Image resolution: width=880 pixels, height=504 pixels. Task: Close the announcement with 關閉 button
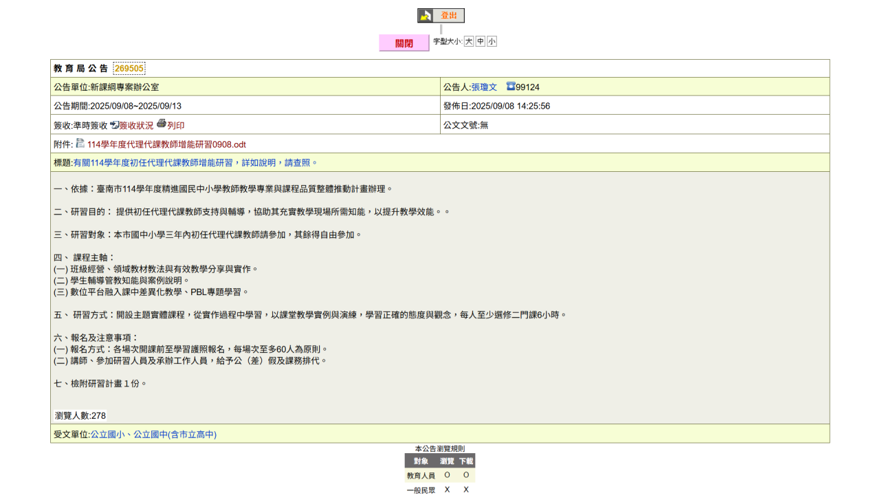coord(404,43)
